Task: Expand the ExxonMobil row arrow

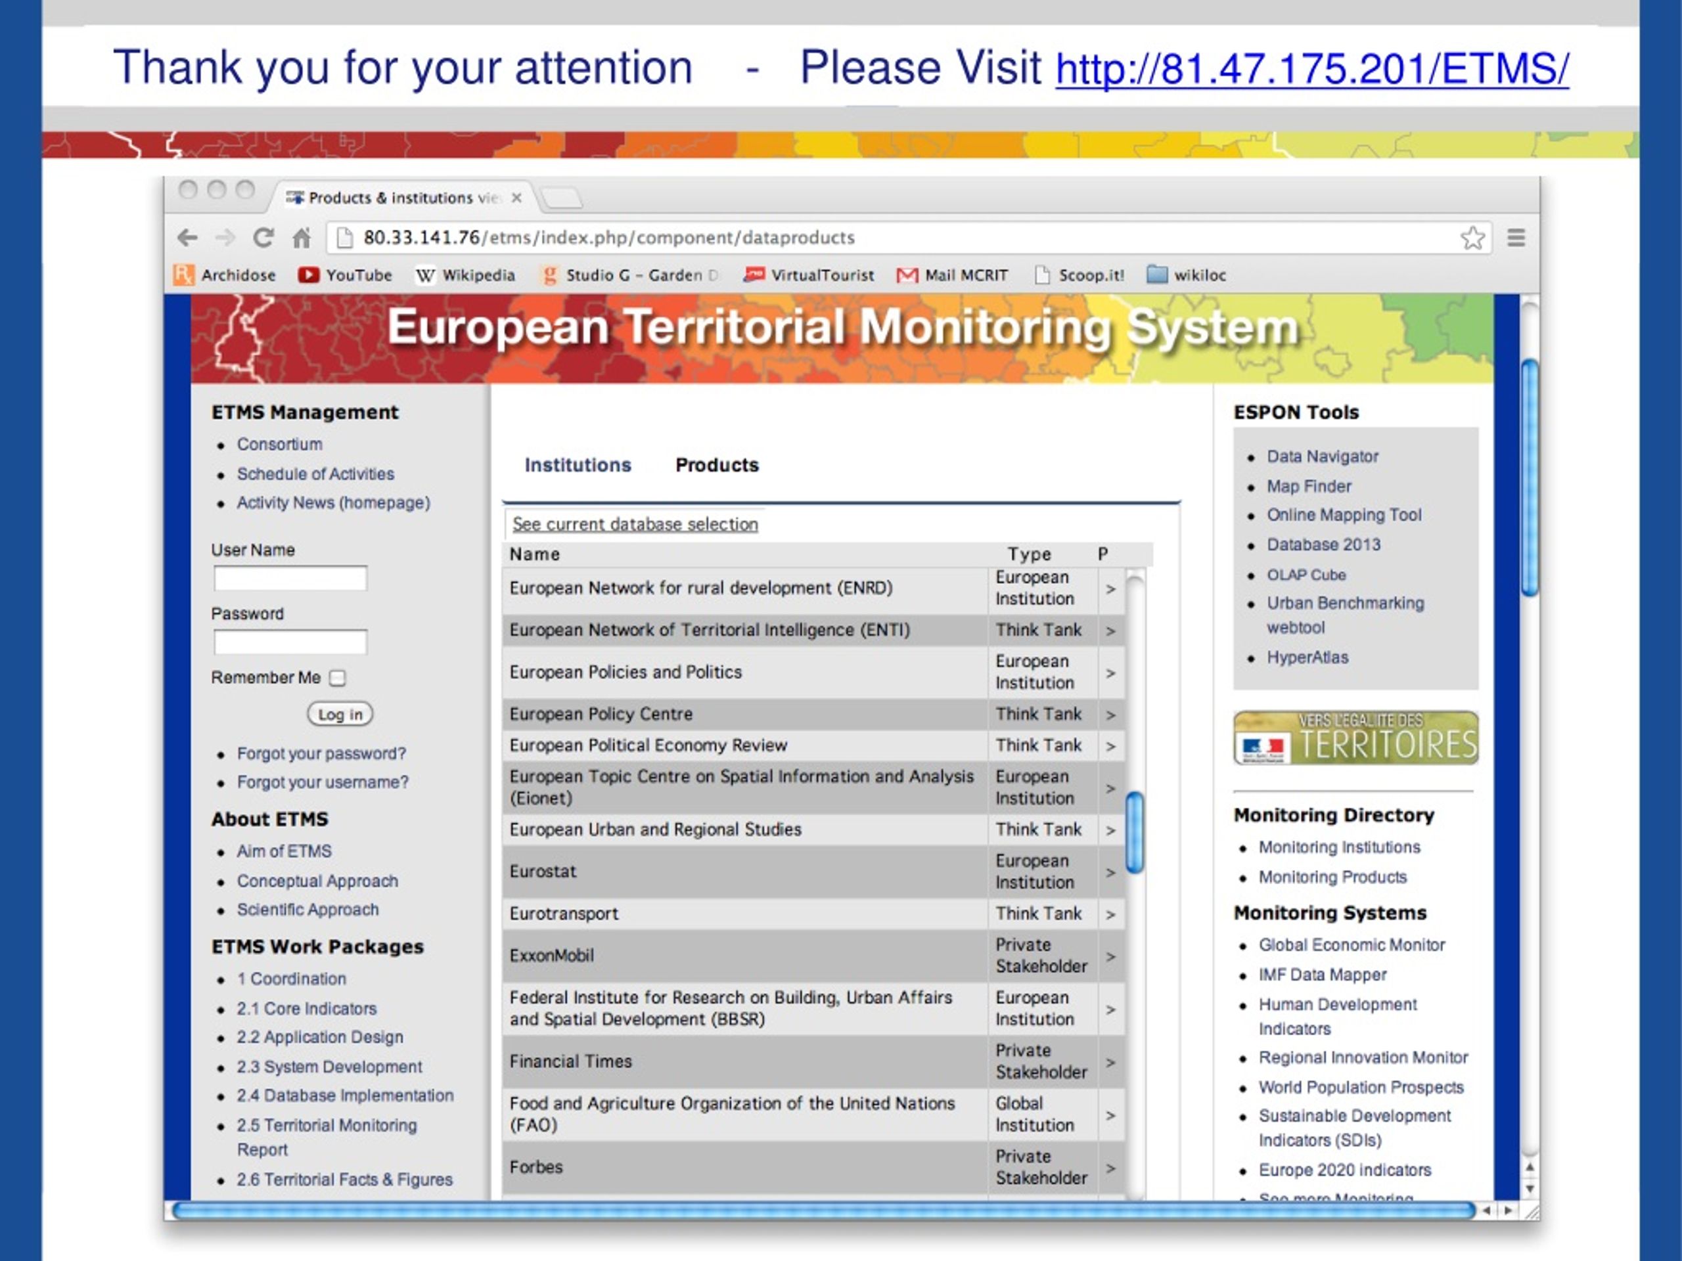Action: pyautogui.click(x=1111, y=956)
